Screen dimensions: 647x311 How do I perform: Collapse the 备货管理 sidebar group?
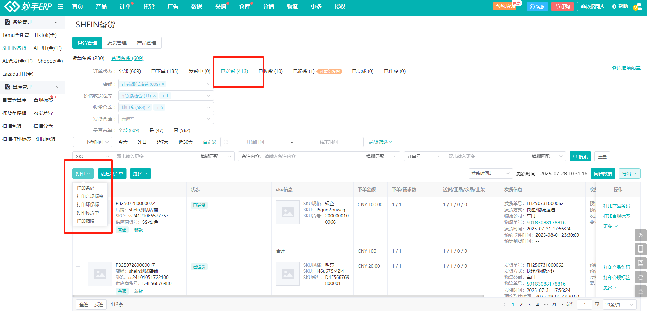click(x=56, y=22)
